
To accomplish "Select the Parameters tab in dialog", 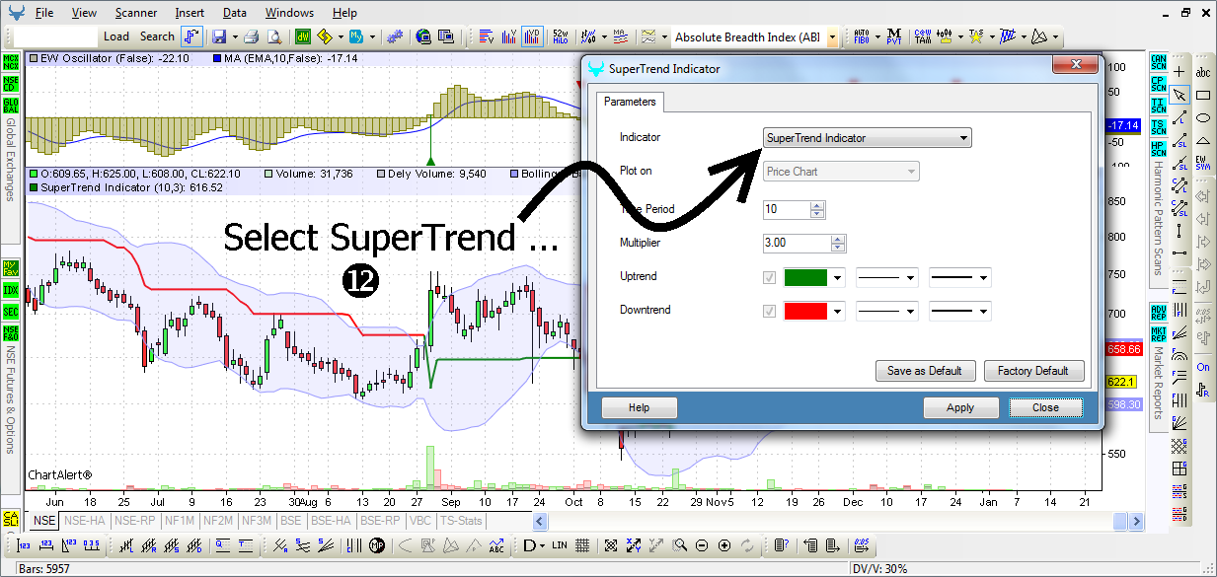I will pyautogui.click(x=630, y=102).
